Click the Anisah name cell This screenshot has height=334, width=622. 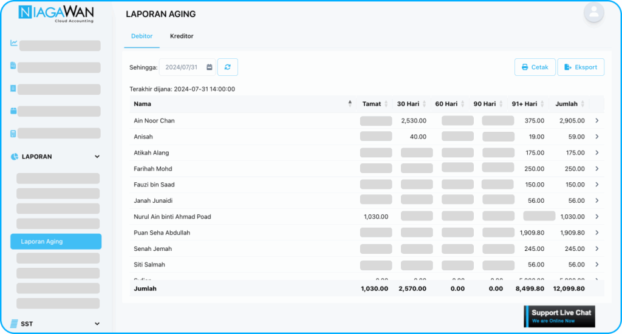pos(143,137)
